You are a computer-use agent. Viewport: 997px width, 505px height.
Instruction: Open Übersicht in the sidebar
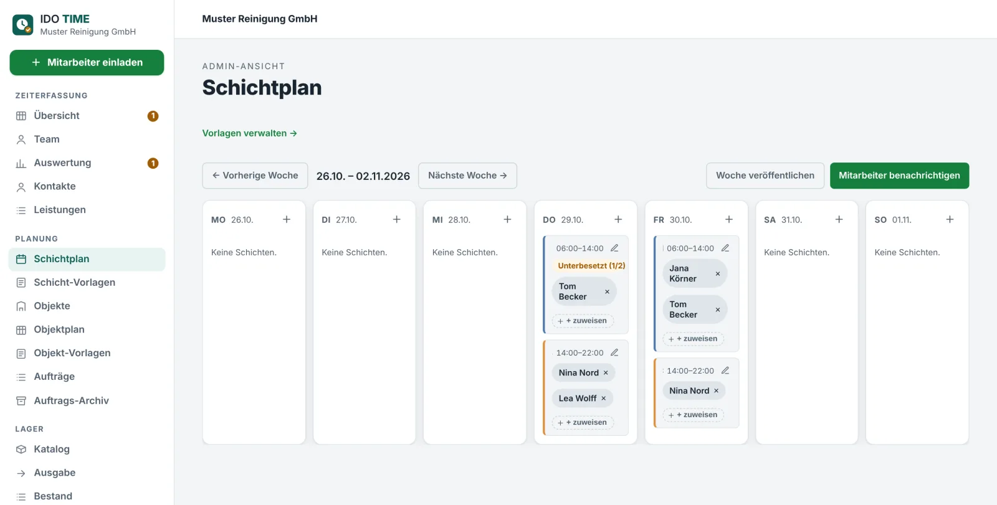pyautogui.click(x=87, y=116)
